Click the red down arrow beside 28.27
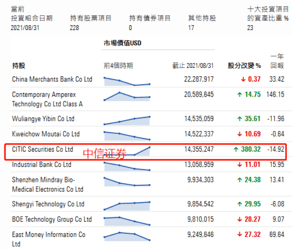This screenshot has height=250, width=292. 240,219
